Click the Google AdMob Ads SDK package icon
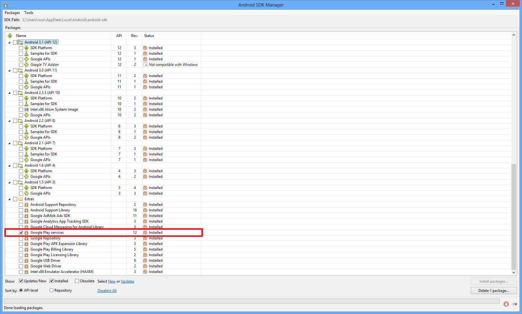522x314 pixels. tap(26, 216)
